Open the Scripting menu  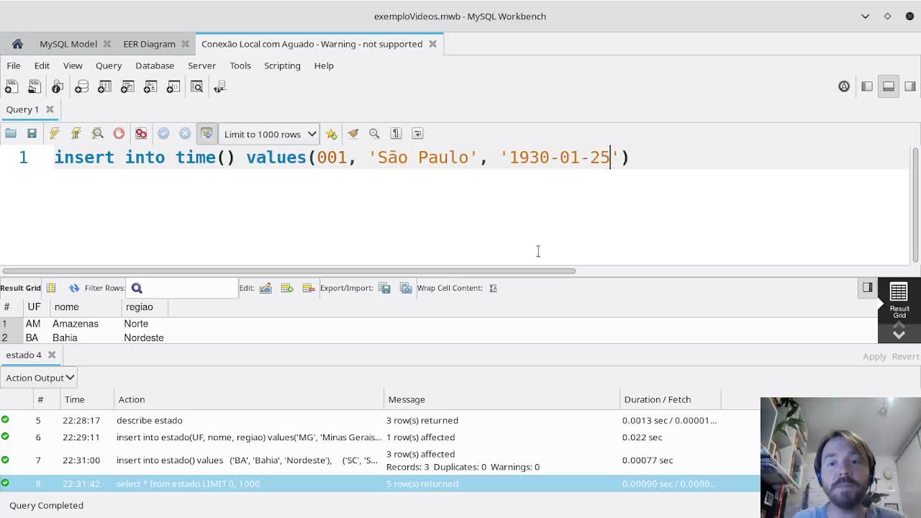pyautogui.click(x=282, y=65)
